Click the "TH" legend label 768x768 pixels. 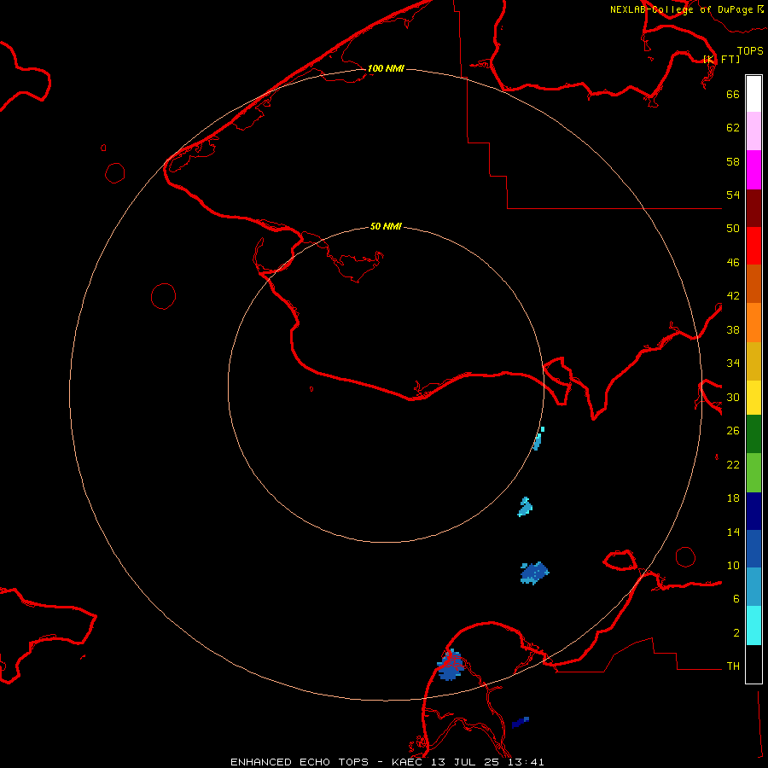click(733, 666)
